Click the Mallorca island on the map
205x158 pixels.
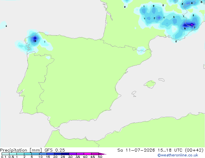click(x=150, y=84)
